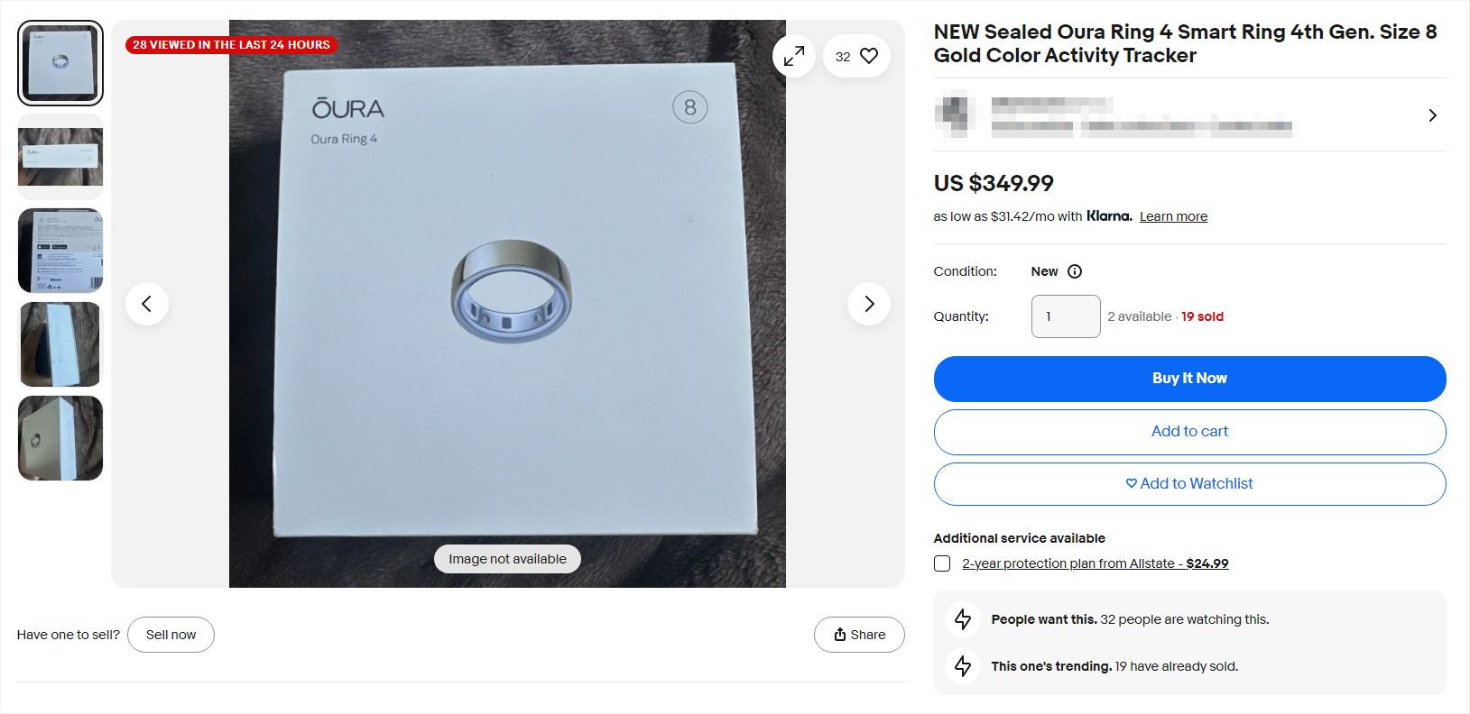The height and width of the screenshot is (714, 1470).
Task: Expand seller details with the right chevron
Action: point(1432,115)
